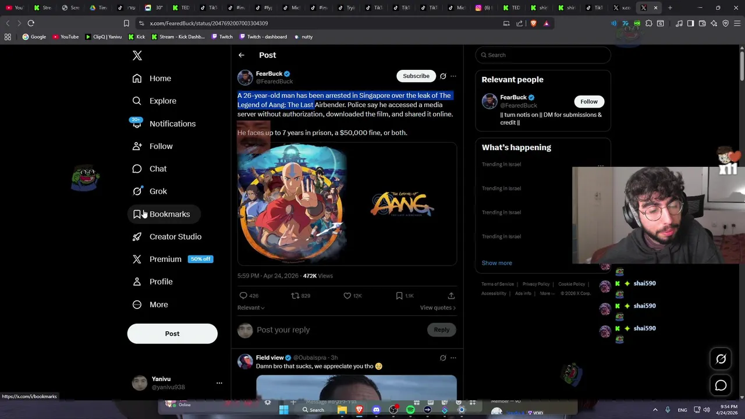Open the Privacy Policy link
This screenshot has width=745, height=419.
pos(536,284)
